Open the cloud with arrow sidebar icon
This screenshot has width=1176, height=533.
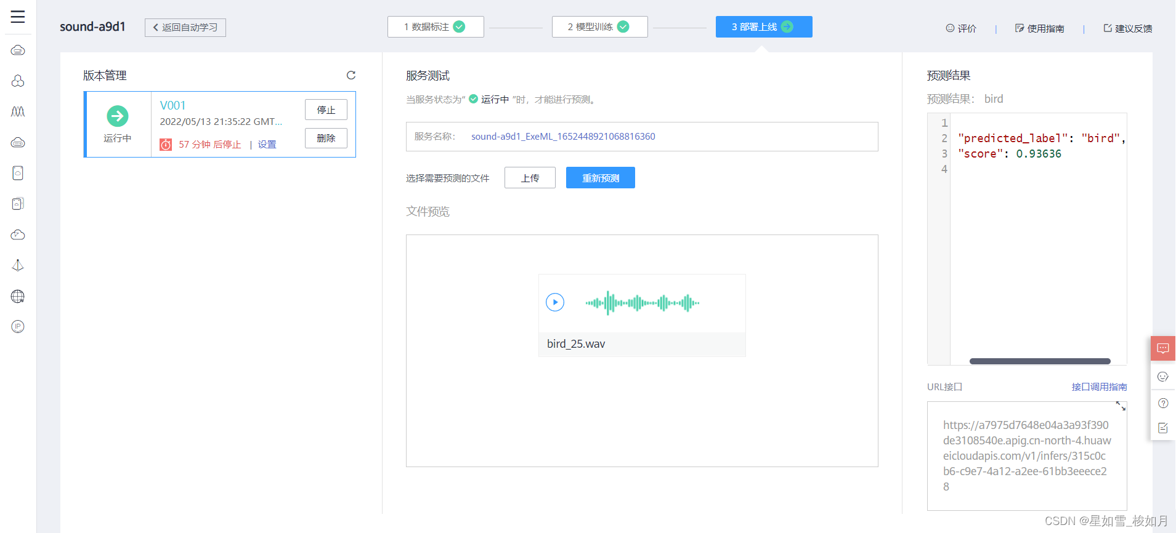18,234
